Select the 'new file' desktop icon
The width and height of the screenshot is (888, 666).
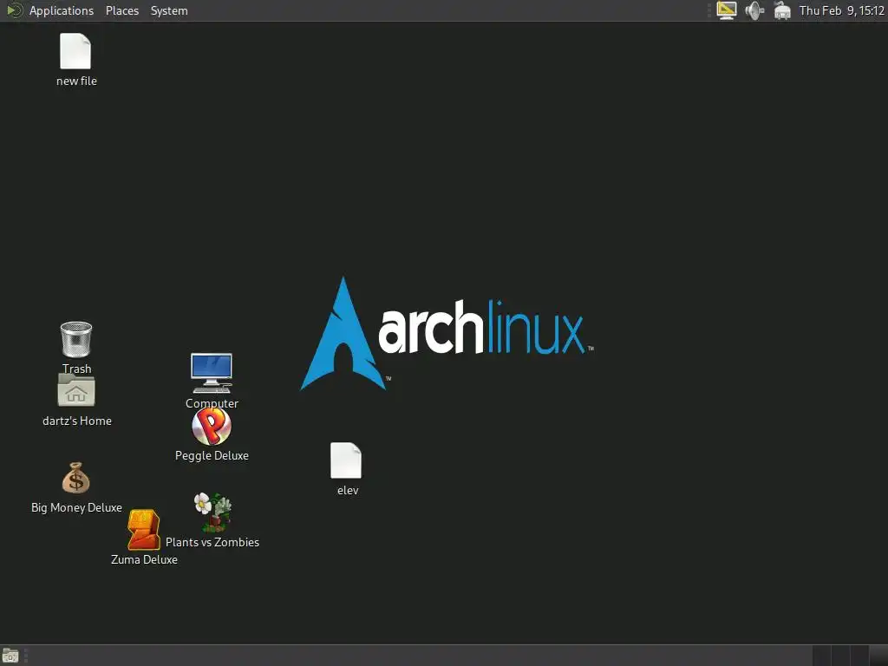click(75, 51)
